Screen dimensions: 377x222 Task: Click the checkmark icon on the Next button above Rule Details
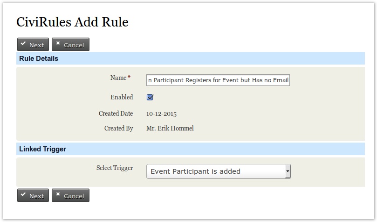pyautogui.click(x=23, y=44)
